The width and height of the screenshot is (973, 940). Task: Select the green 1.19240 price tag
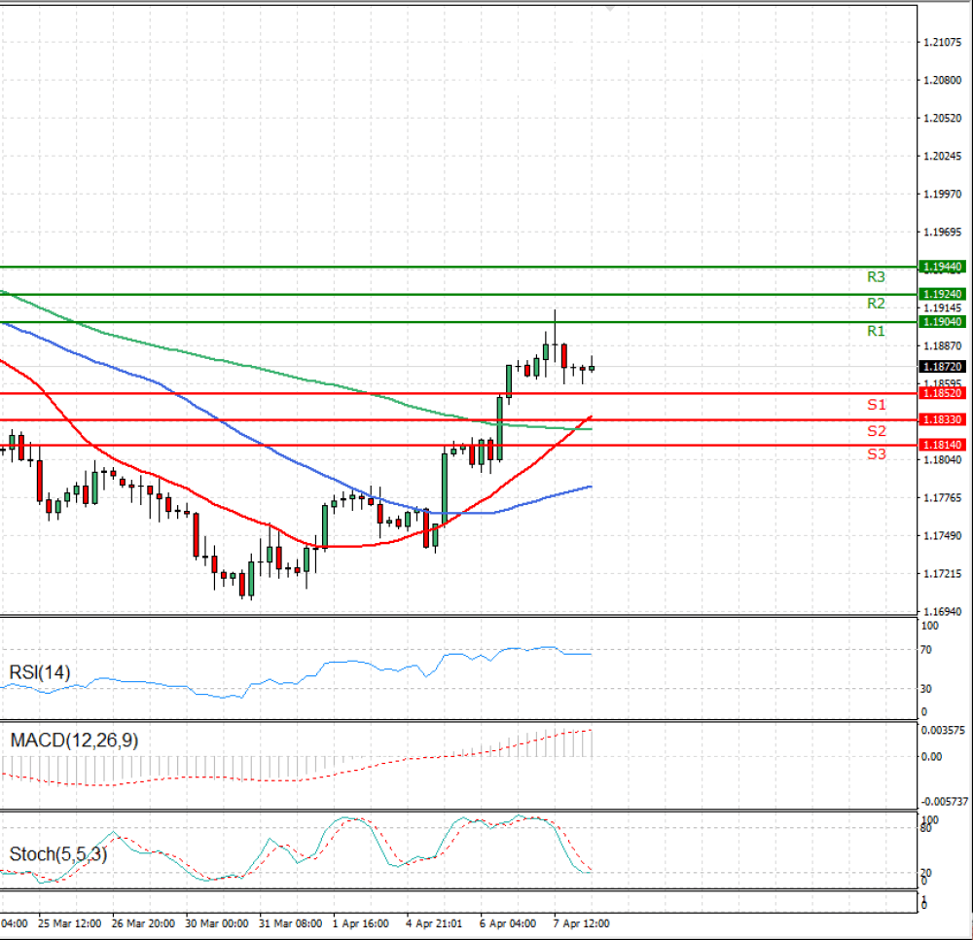(942, 294)
